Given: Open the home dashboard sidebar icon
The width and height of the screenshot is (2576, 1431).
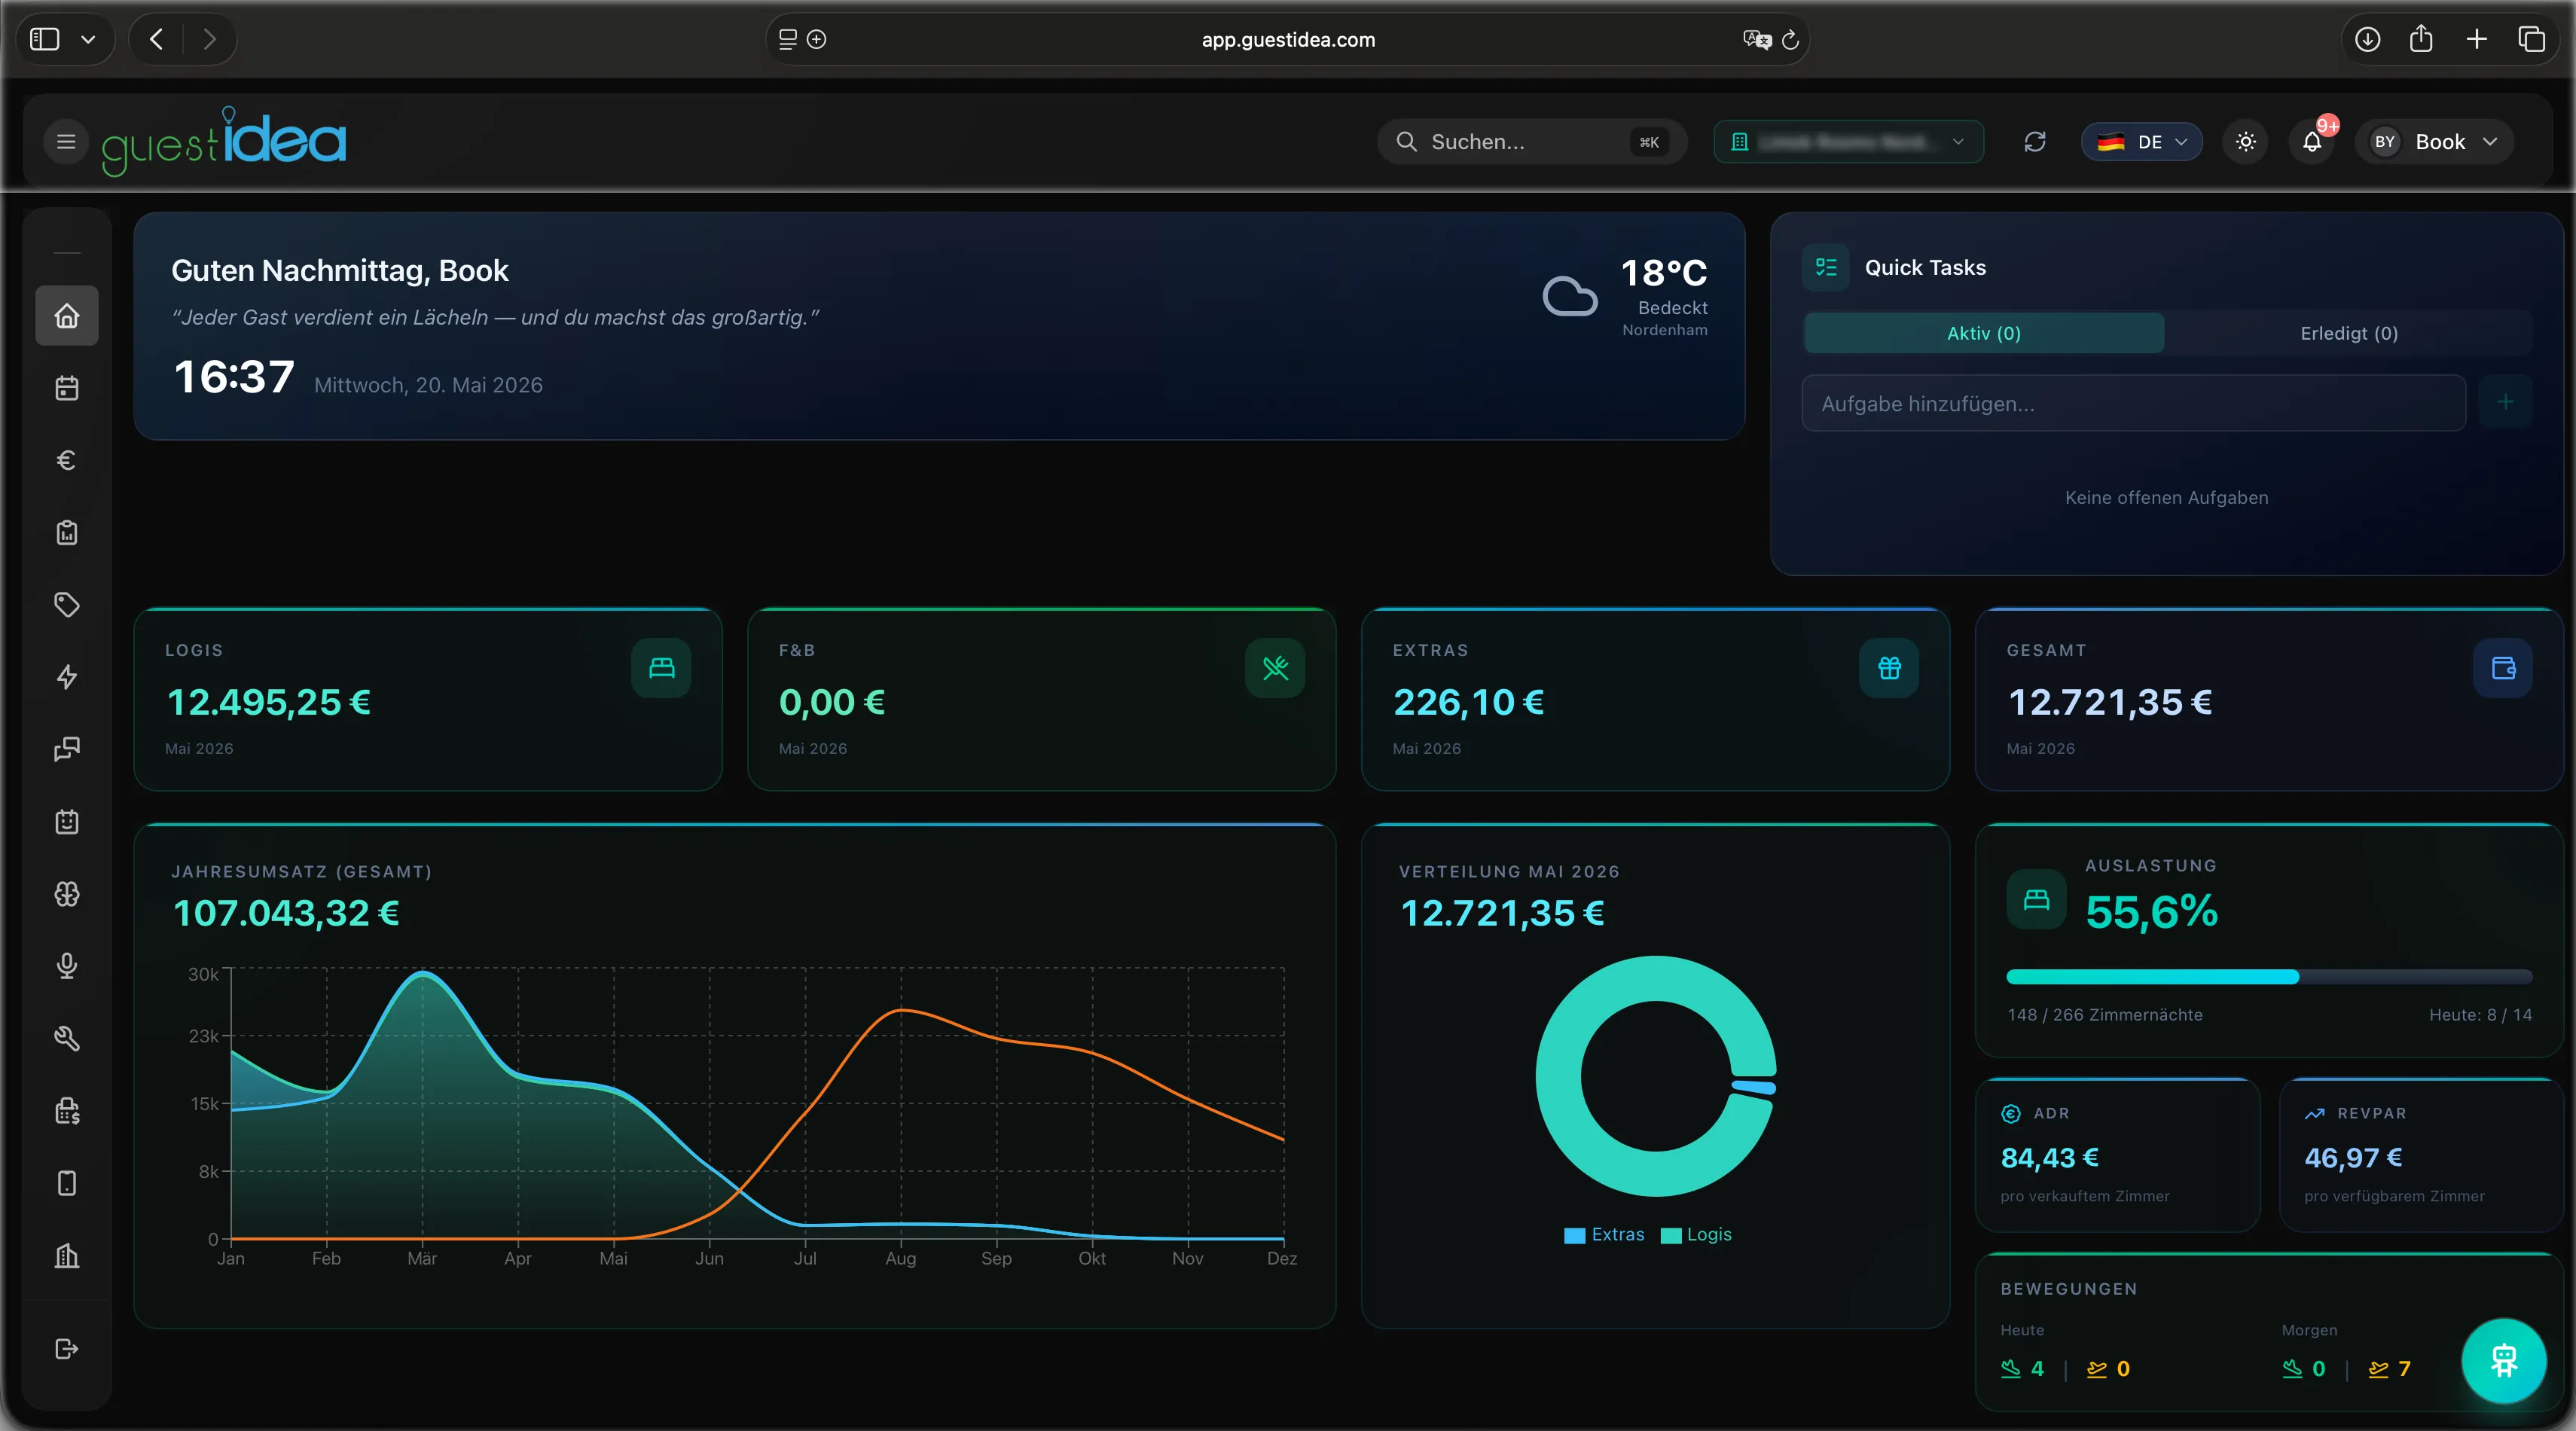Looking at the screenshot, I should [x=67, y=316].
